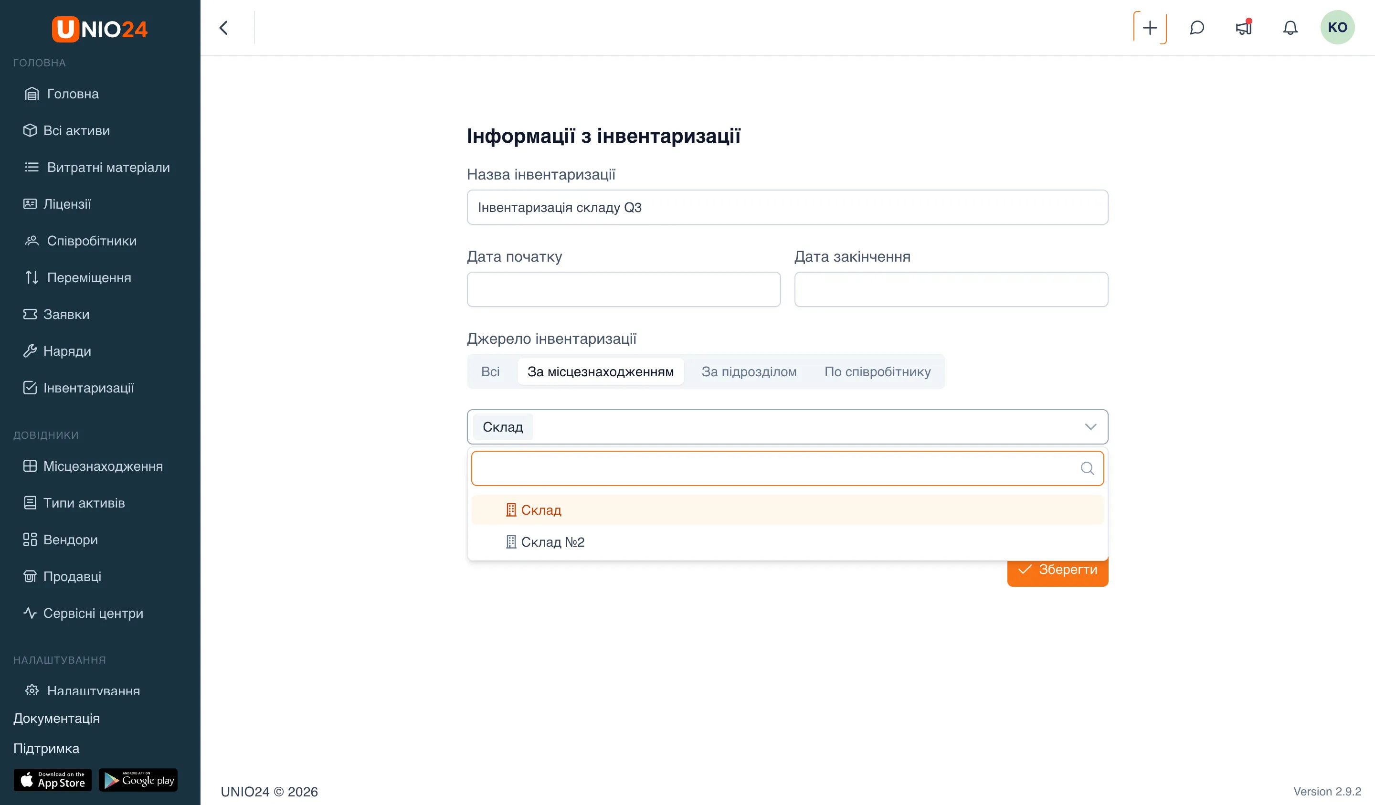
Task: Focus the location search field in dropdown
Action: [x=787, y=468]
